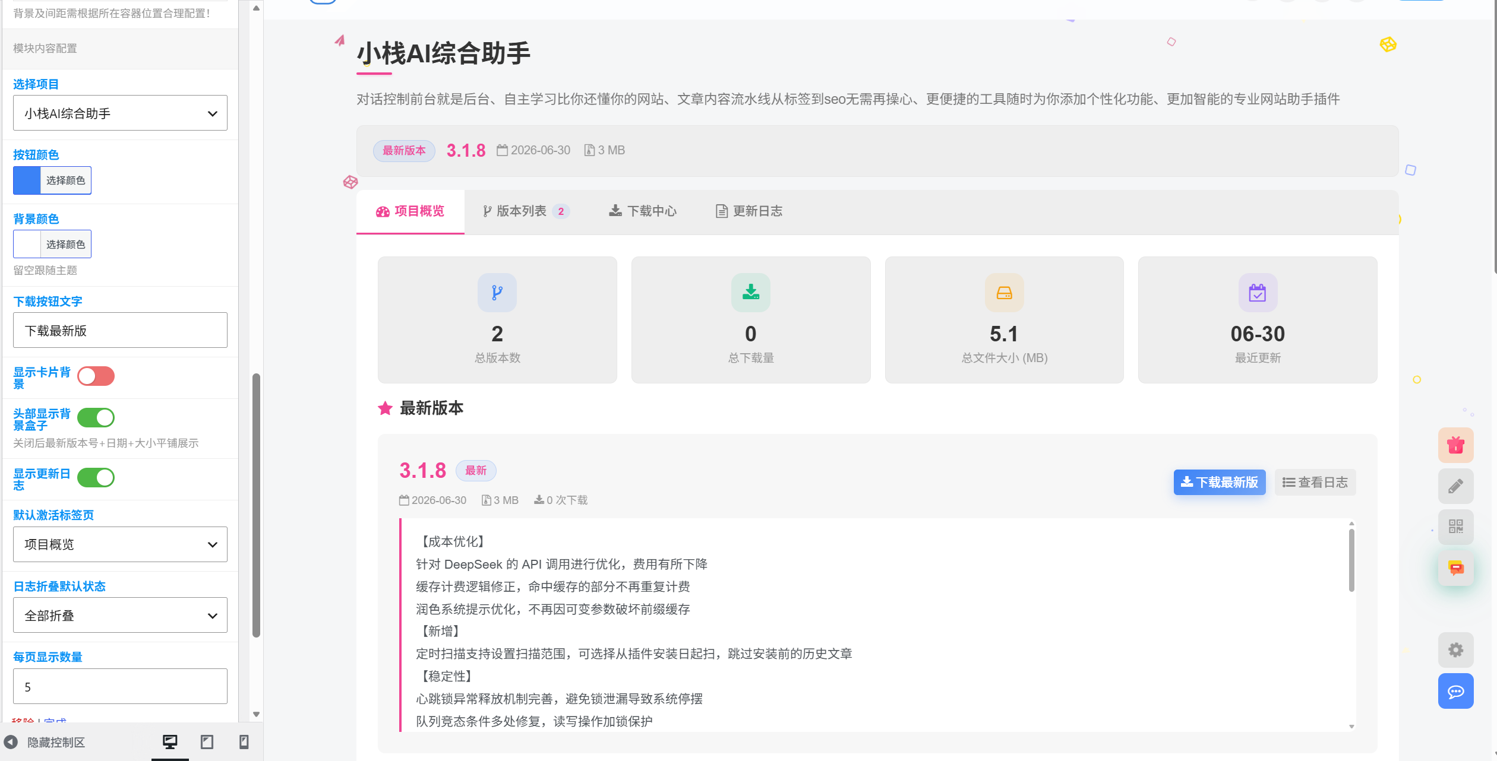Click the 查看日志 button

pos(1315,482)
